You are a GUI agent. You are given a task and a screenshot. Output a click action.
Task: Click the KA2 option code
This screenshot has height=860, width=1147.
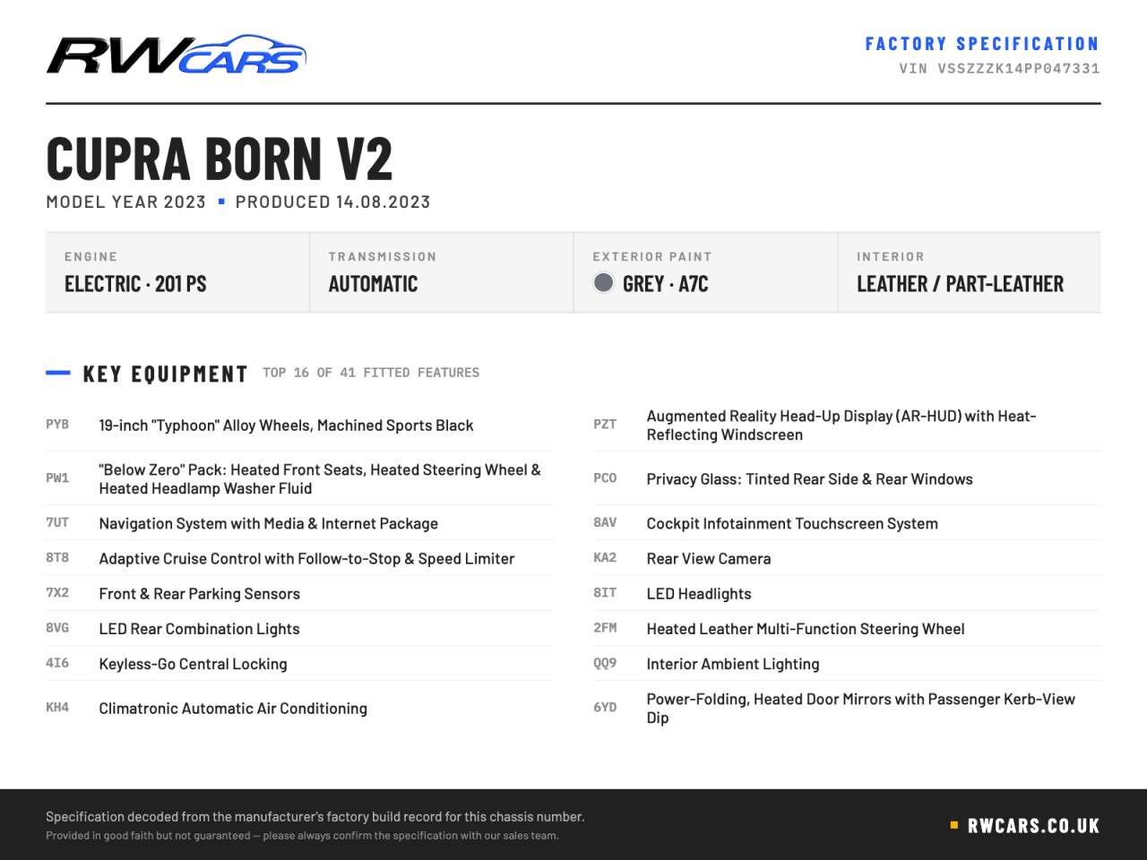click(x=605, y=557)
